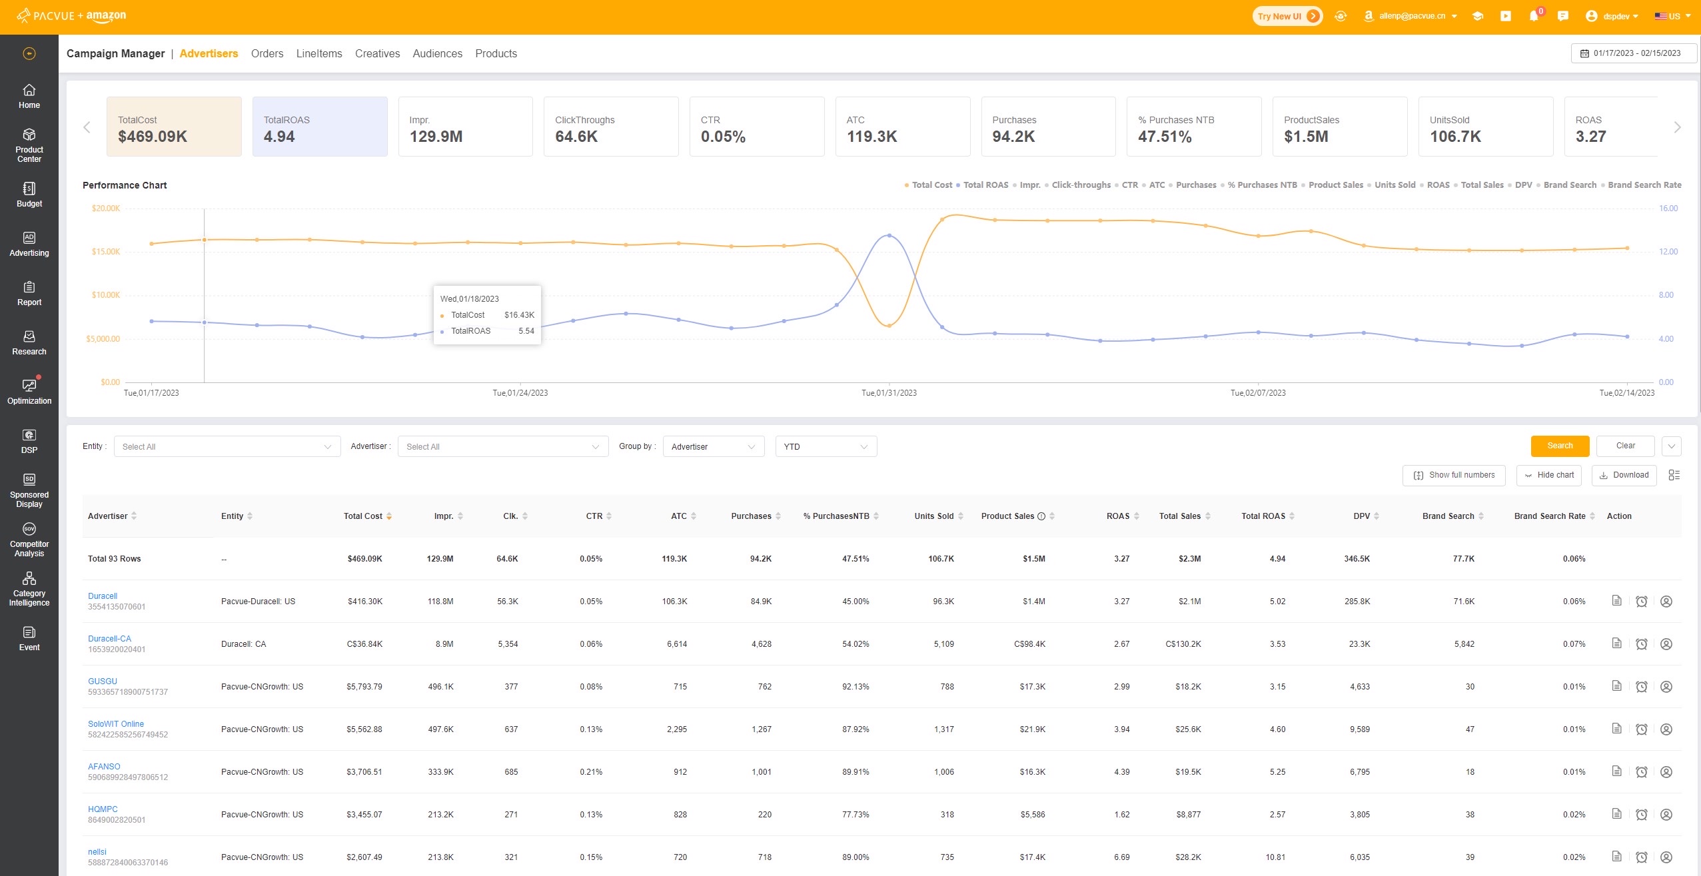
Task: Select the TotalROAS metric card
Action: coord(320,127)
